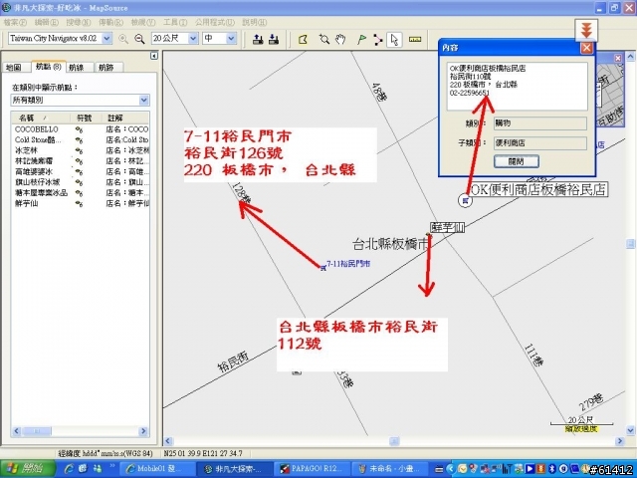Select the 糖本屋專業冰品 waypoint row
This screenshot has width=637, height=478.
[x=81, y=193]
